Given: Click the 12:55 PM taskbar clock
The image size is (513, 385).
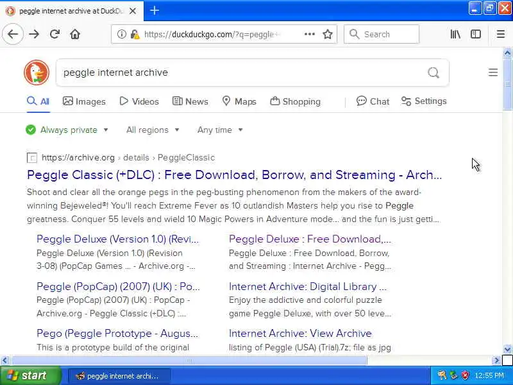Looking at the screenshot, I should (x=489, y=375).
